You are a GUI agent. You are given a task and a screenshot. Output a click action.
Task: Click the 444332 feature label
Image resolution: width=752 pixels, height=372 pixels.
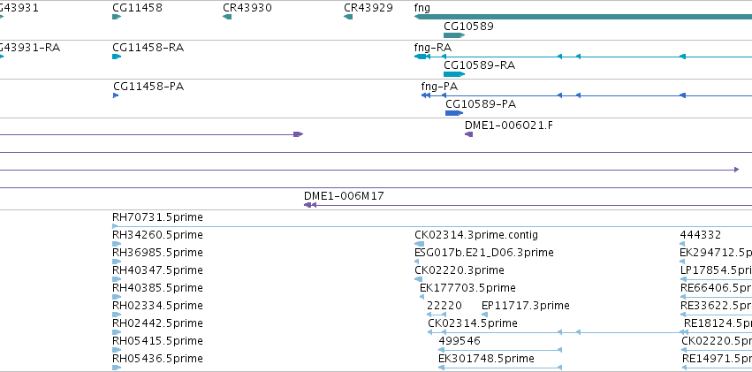click(700, 235)
